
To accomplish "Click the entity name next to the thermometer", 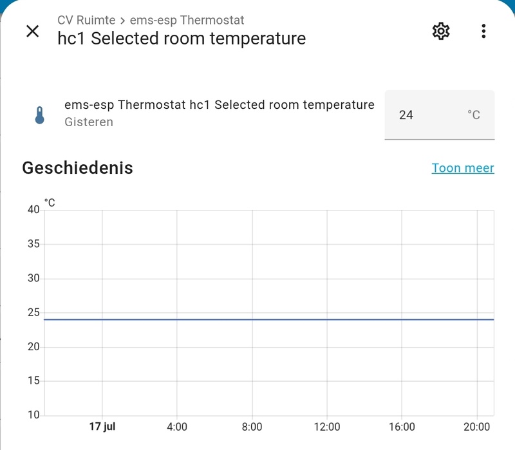I will pyautogui.click(x=219, y=105).
